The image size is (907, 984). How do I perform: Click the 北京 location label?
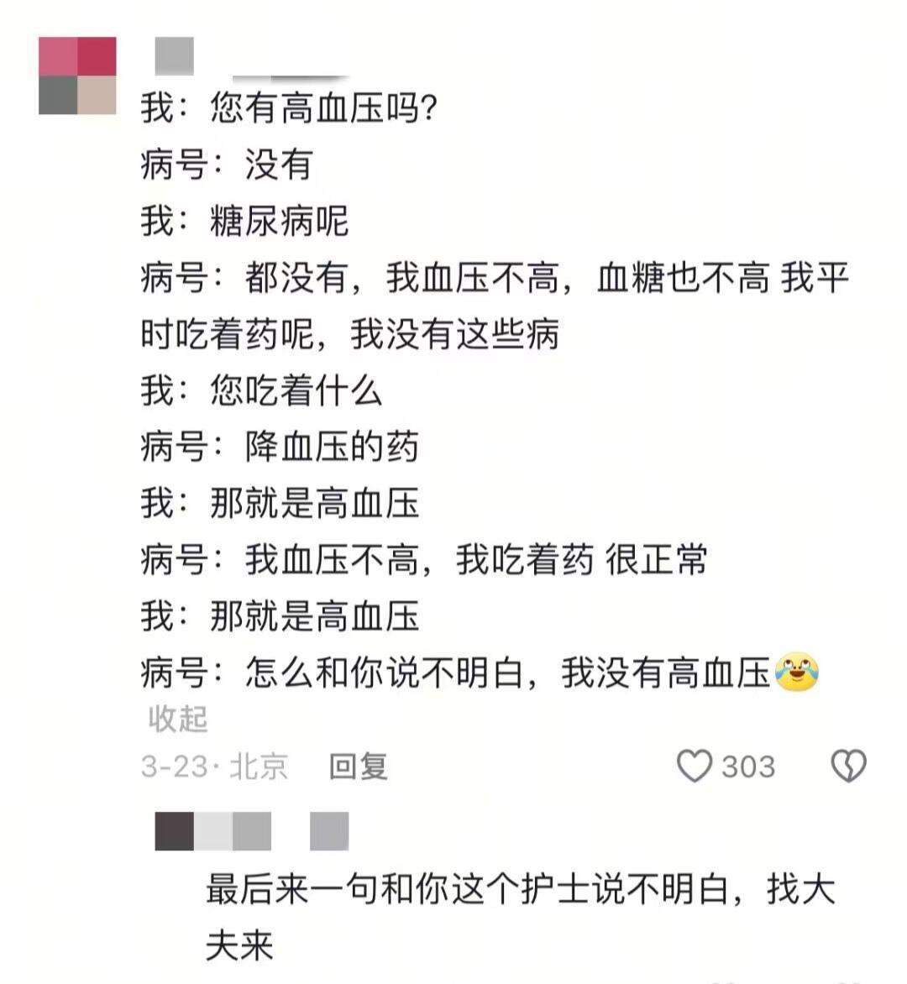point(259,767)
